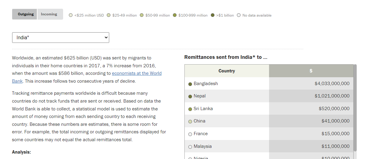The image size is (384, 159).
Task: Click the Sri Lanka circle marker
Action: click(190, 109)
